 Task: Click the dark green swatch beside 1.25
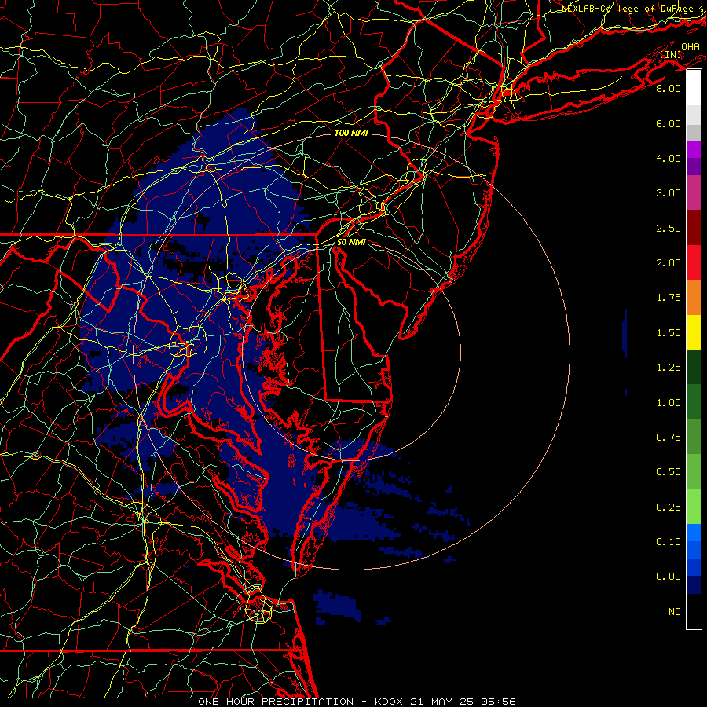(x=694, y=367)
